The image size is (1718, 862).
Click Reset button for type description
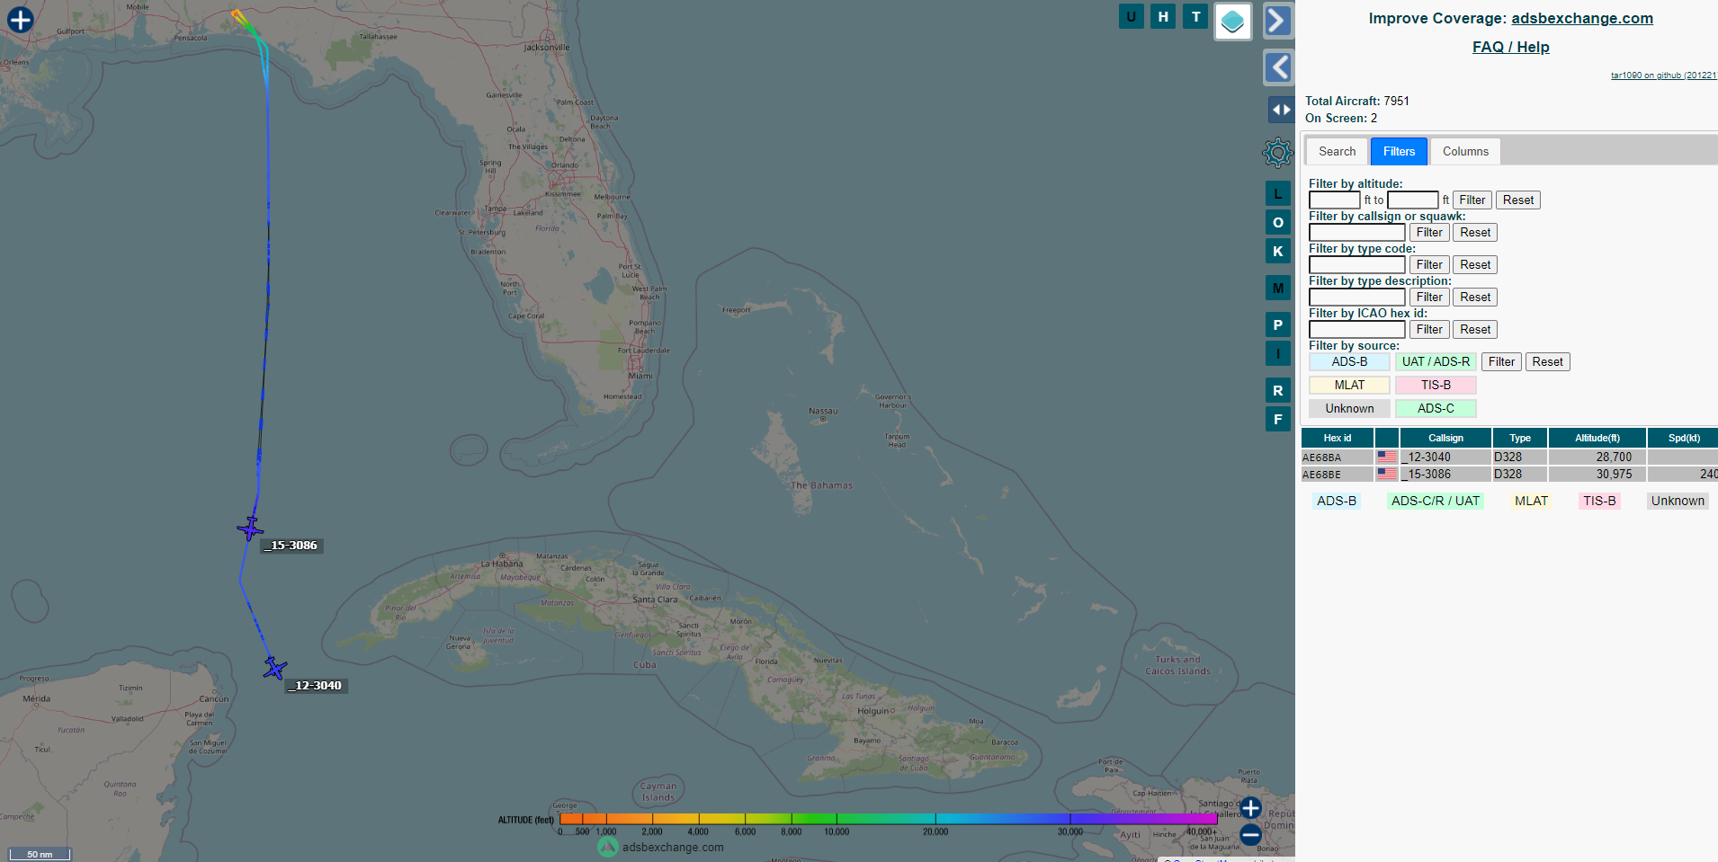[x=1475, y=297]
